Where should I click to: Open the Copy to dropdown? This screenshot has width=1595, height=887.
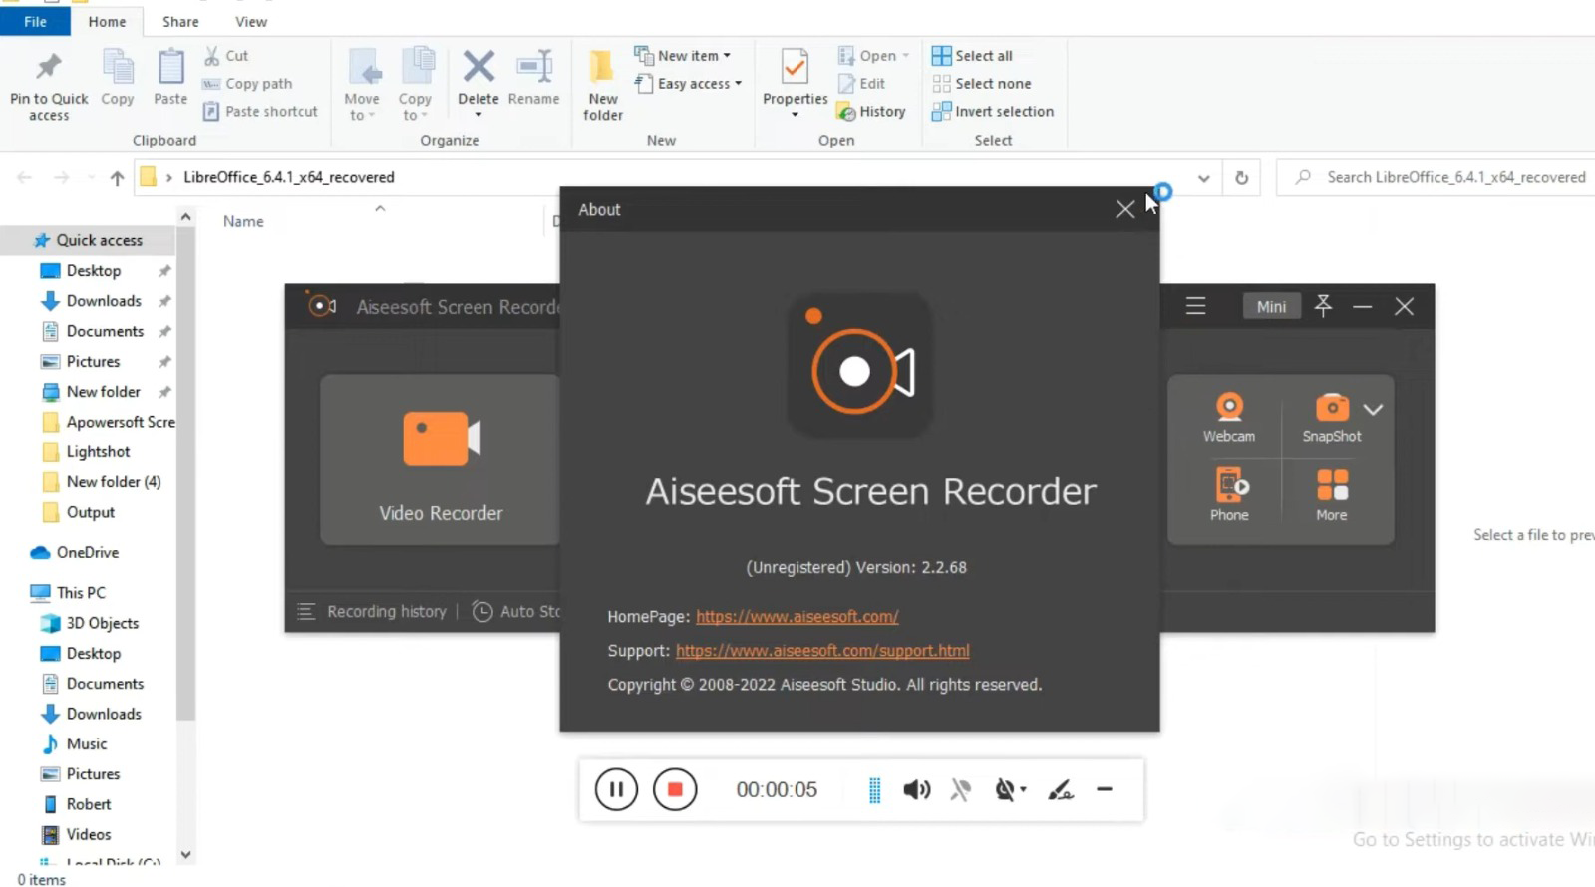point(415,86)
